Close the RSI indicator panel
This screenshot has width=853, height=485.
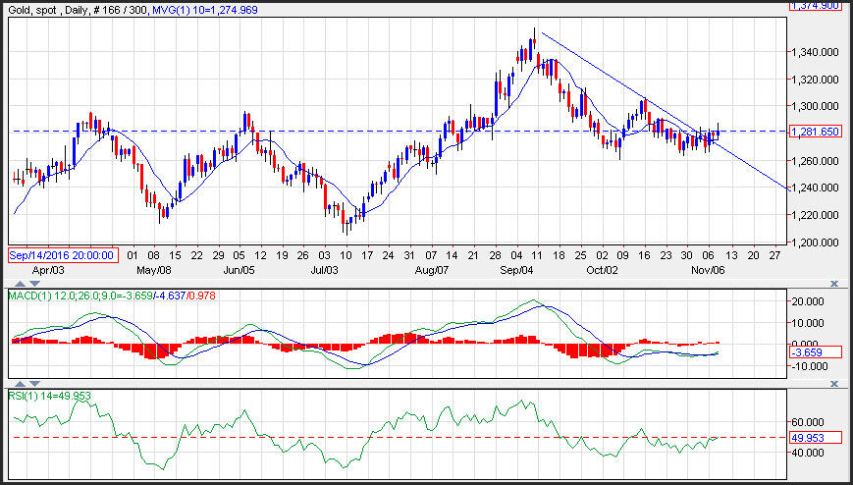[x=833, y=382]
